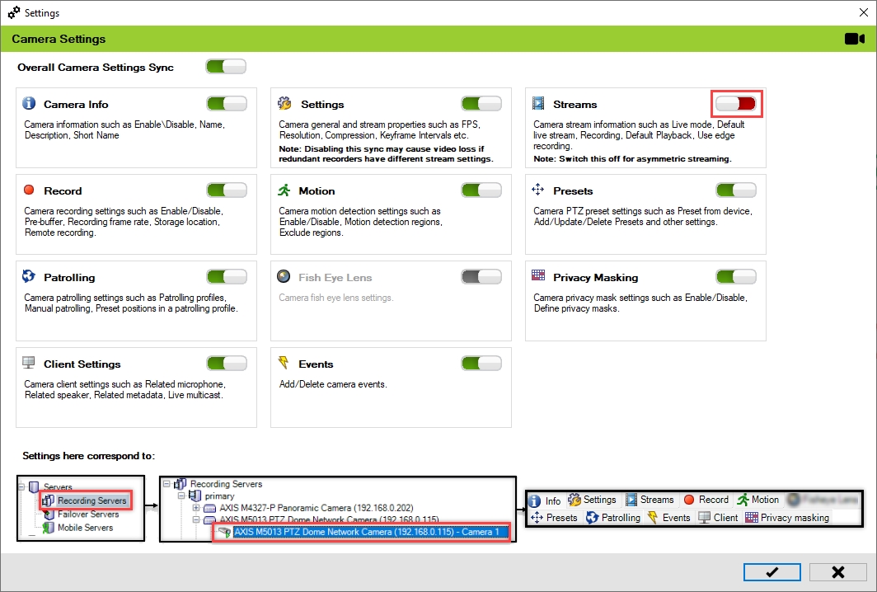Click the Motion running figure icon

pos(284,190)
